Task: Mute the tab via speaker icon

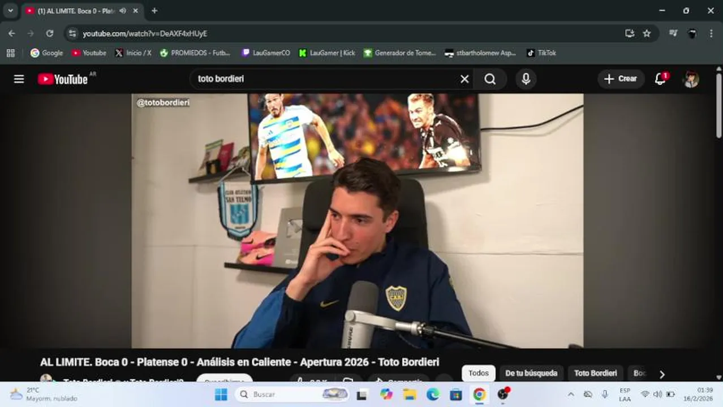Action: tap(122, 11)
